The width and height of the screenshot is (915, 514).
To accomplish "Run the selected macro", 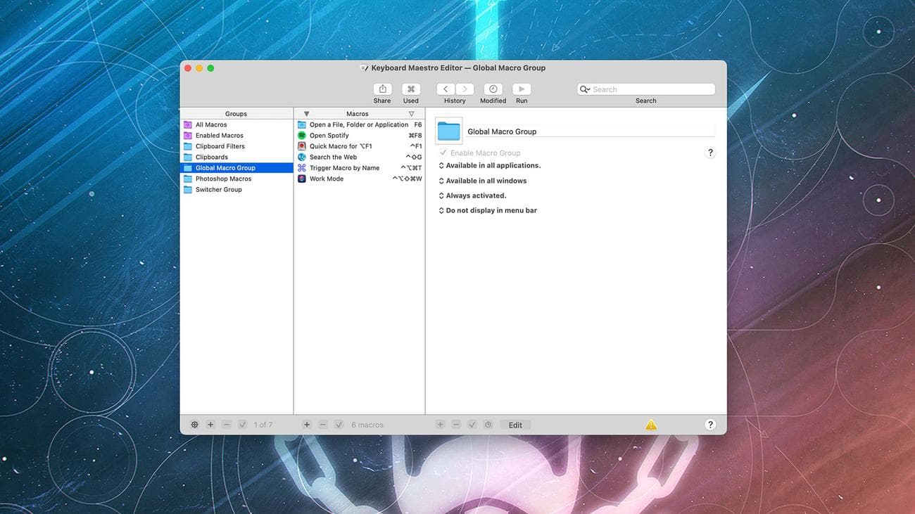I will [522, 89].
